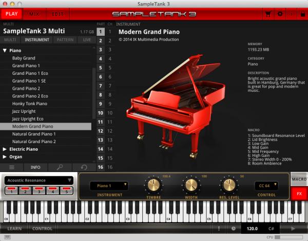Click the TIMBRE knob
The image size is (308, 241).
(x=153, y=185)
